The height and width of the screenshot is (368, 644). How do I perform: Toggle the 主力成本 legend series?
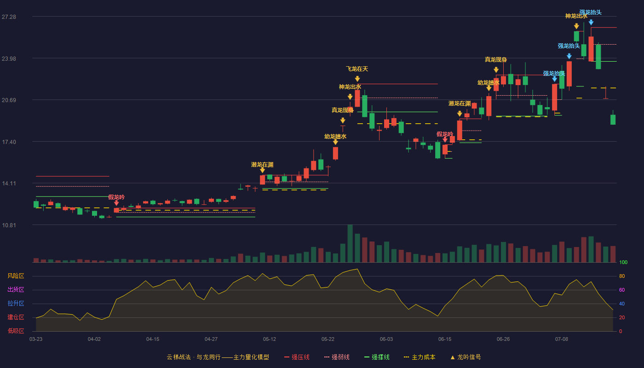420,357
